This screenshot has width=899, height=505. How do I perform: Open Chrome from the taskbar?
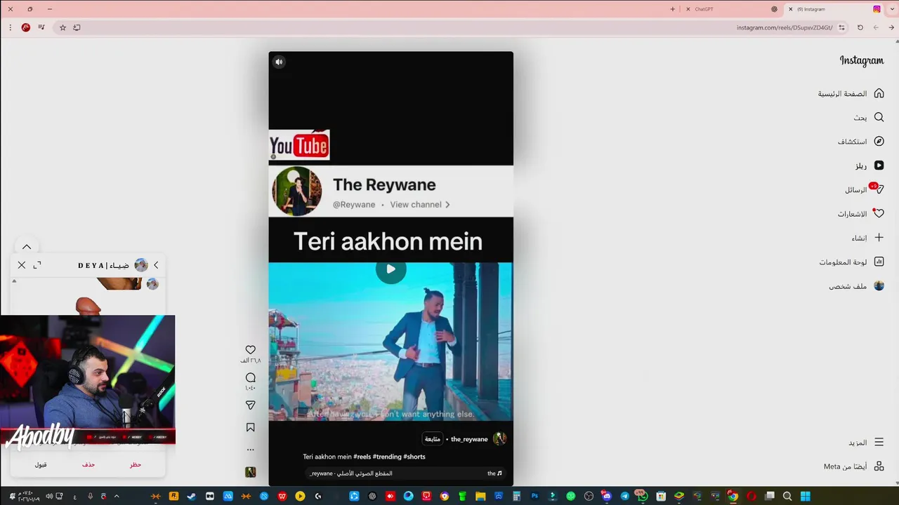[x=733, y=496]
